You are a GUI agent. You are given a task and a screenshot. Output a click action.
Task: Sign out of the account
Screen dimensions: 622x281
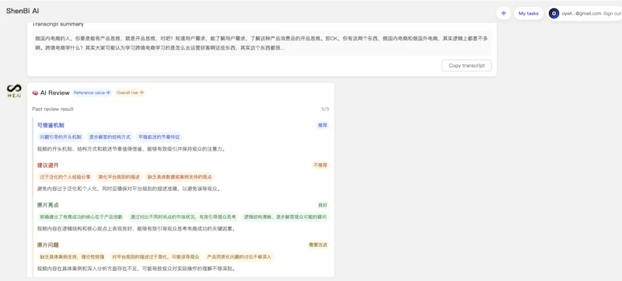[x=612, y=13]
